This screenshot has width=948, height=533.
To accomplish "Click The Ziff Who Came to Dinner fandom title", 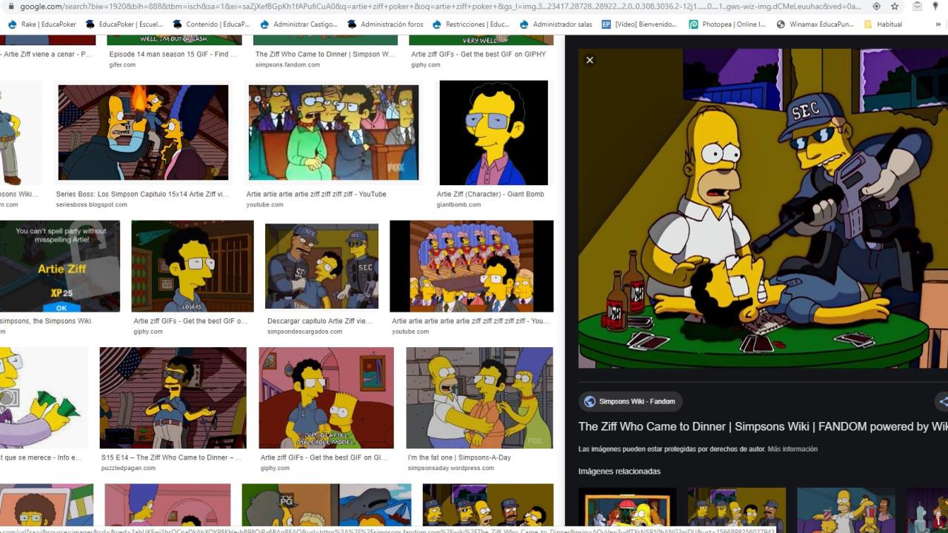I will [325, 54].
